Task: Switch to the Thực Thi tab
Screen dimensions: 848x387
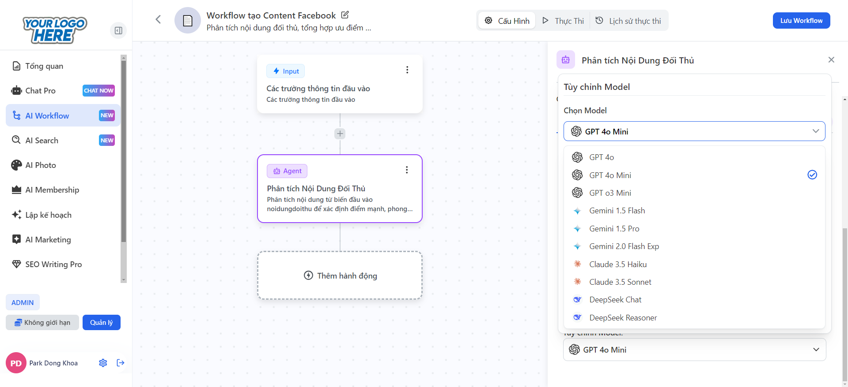Action: [563, 21]
